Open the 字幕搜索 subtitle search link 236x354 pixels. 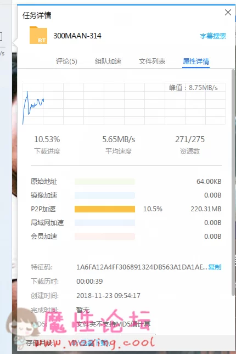click(213, 36)
